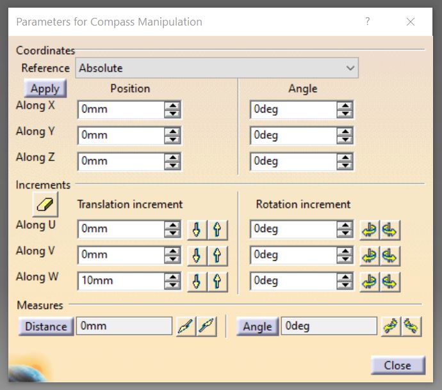Select the Along W 10mm translation field
The image size is (442, 390).
point(120,281)
